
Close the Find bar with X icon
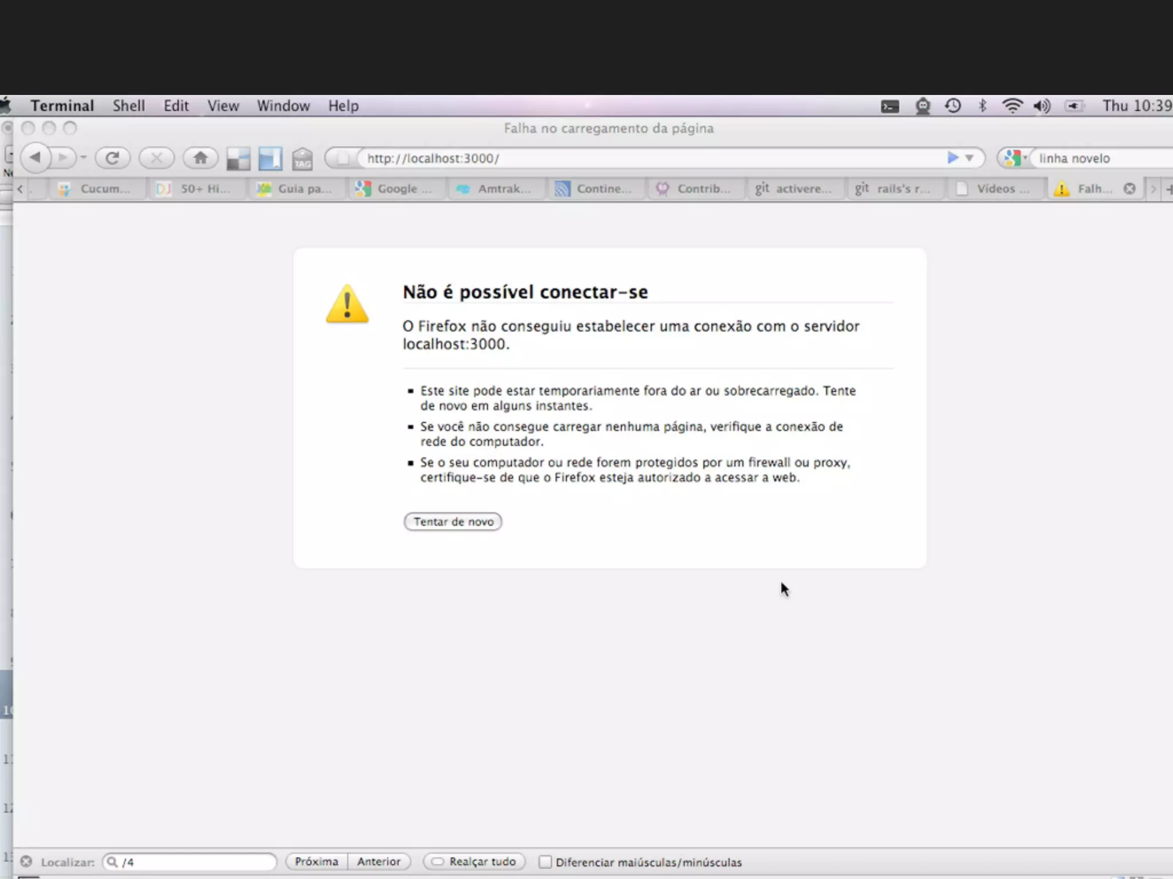[x=26, y=861]
